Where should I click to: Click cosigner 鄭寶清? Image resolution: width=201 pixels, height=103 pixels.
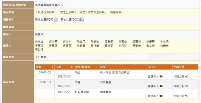click(x=137, y=42)
